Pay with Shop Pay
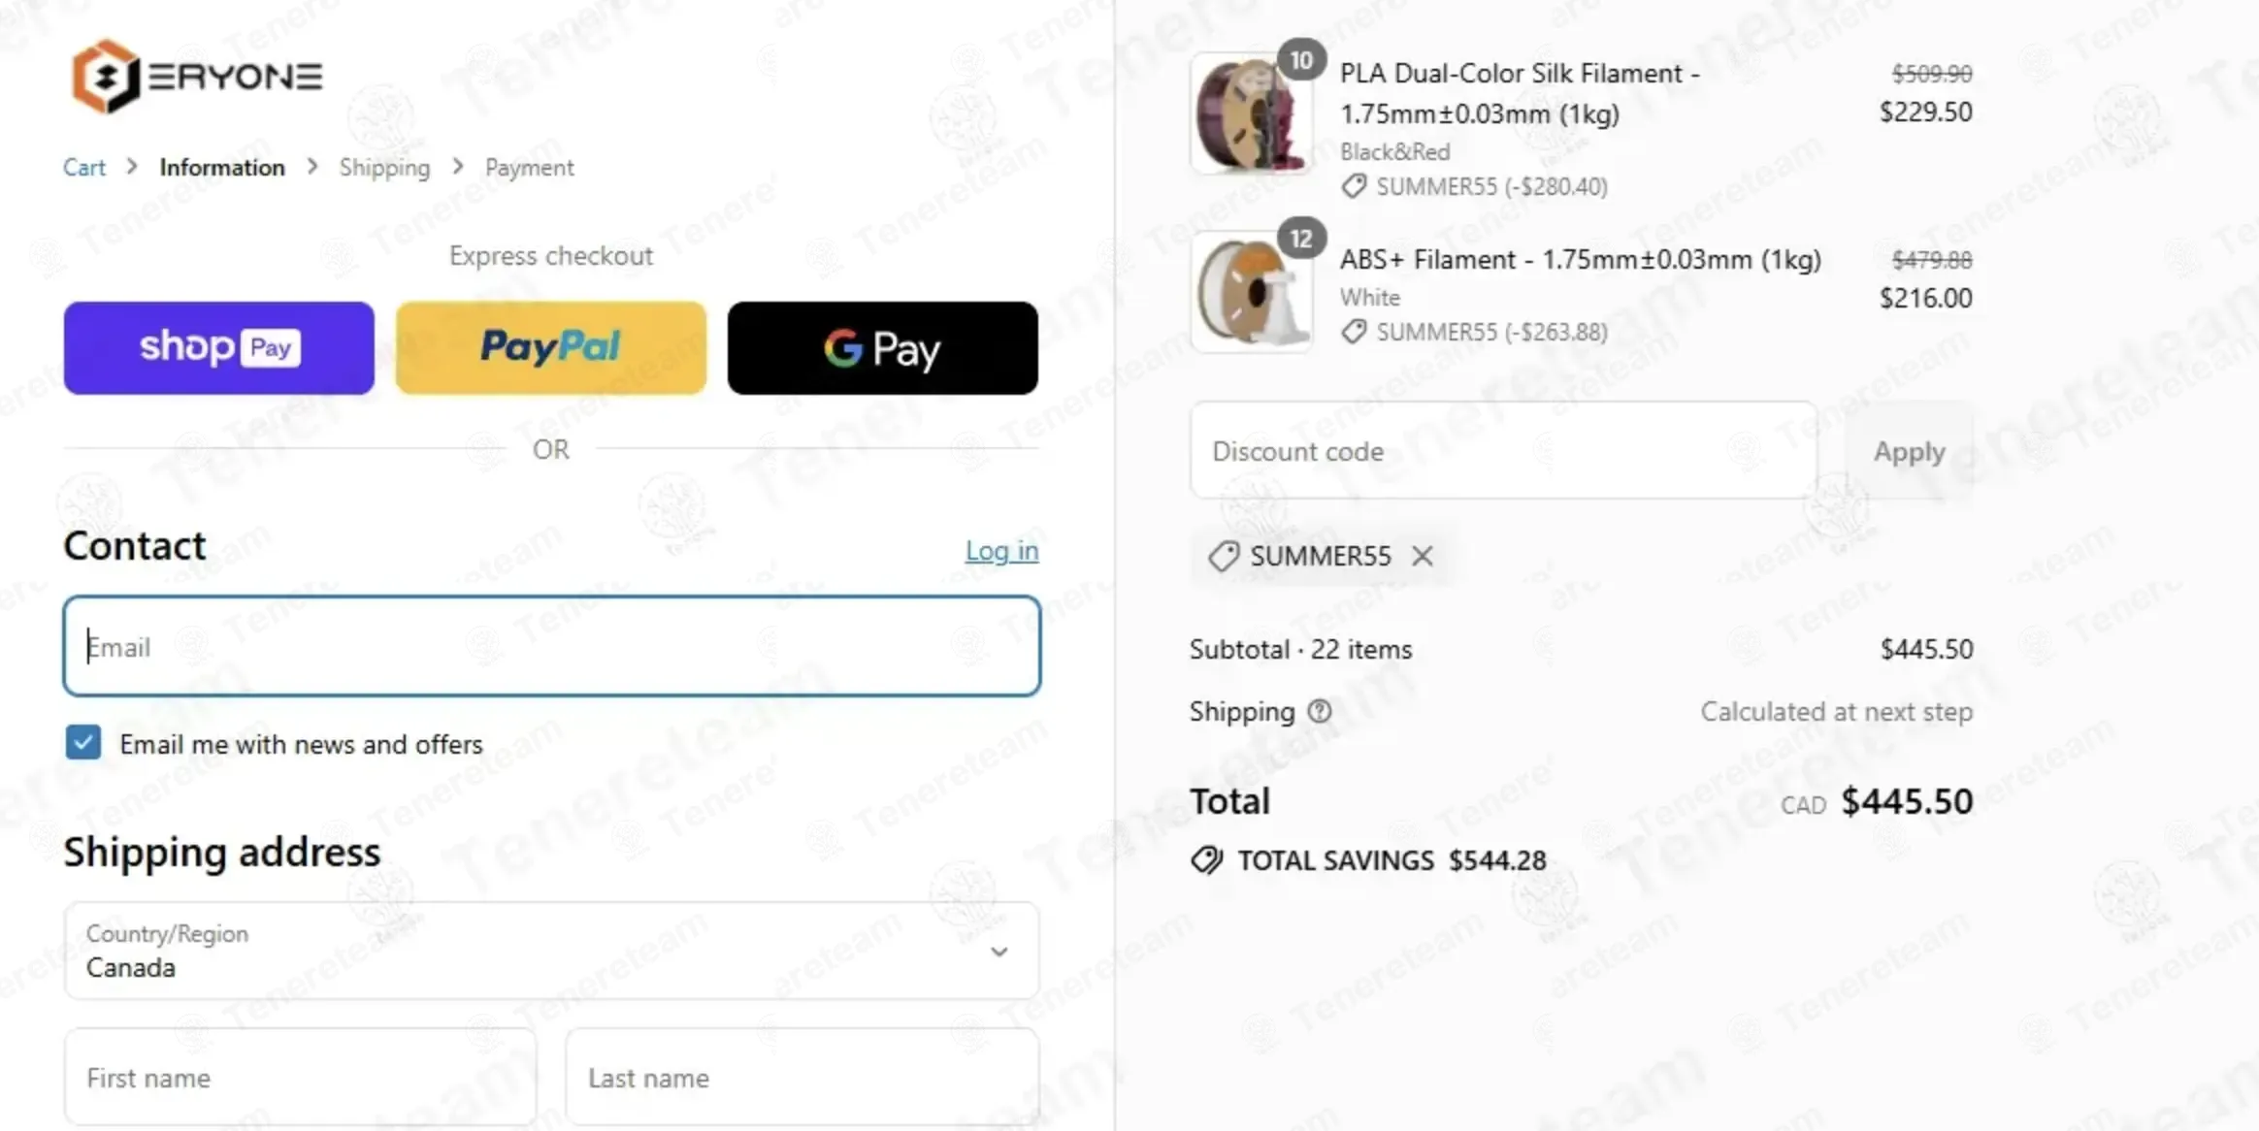 coord(219,347)
